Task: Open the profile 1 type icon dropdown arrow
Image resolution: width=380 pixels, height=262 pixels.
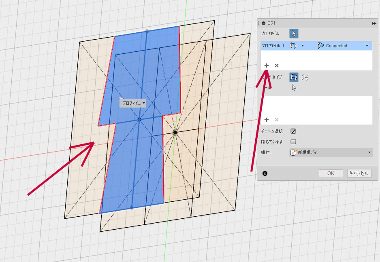Action: point(303,46)
